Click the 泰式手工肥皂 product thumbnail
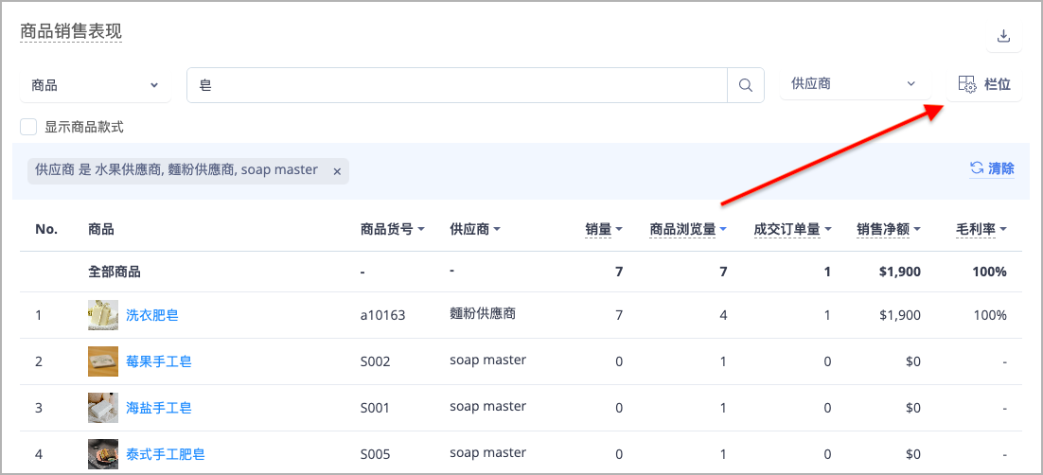This screenshot has height=475, width=1043. [103, 454]
